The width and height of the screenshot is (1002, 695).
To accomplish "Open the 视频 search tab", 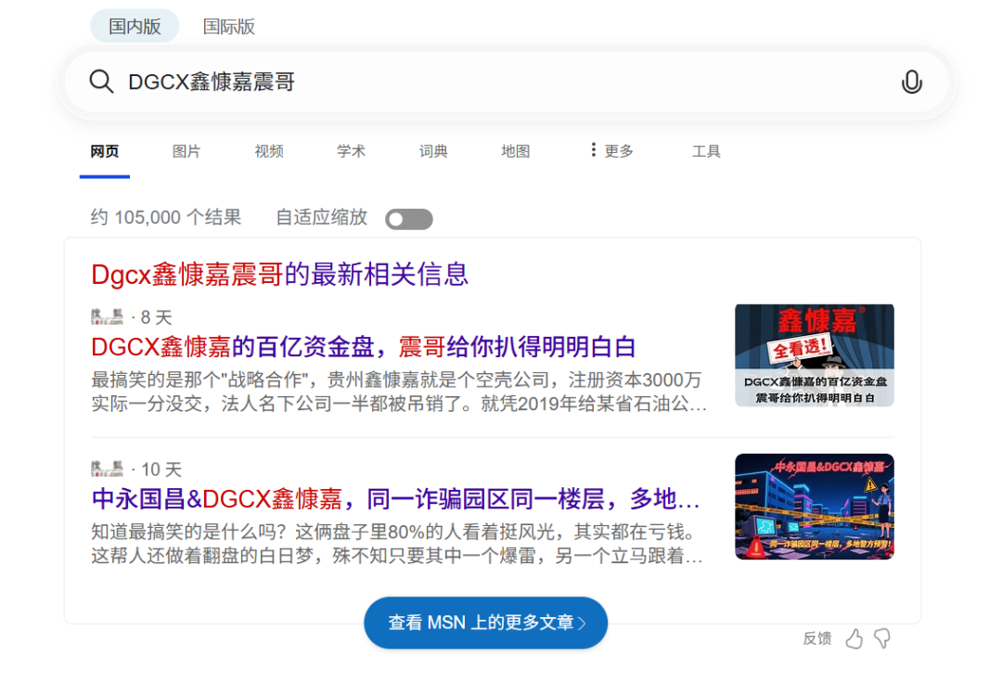I will [269, 151].
